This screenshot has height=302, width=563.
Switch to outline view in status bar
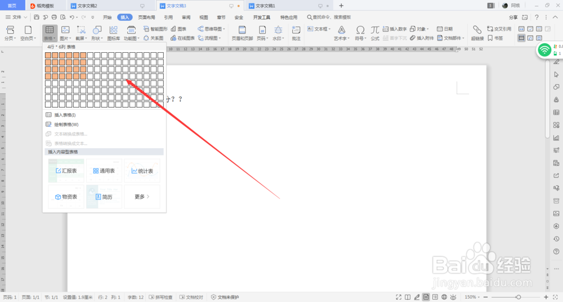435,297
